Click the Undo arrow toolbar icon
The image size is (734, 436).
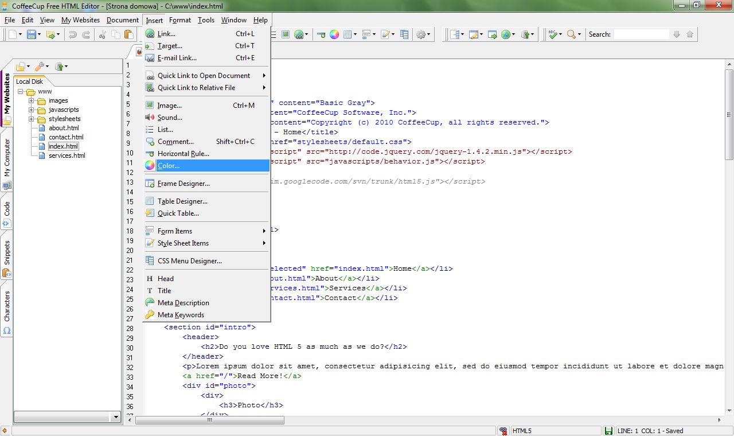(73, 34)
